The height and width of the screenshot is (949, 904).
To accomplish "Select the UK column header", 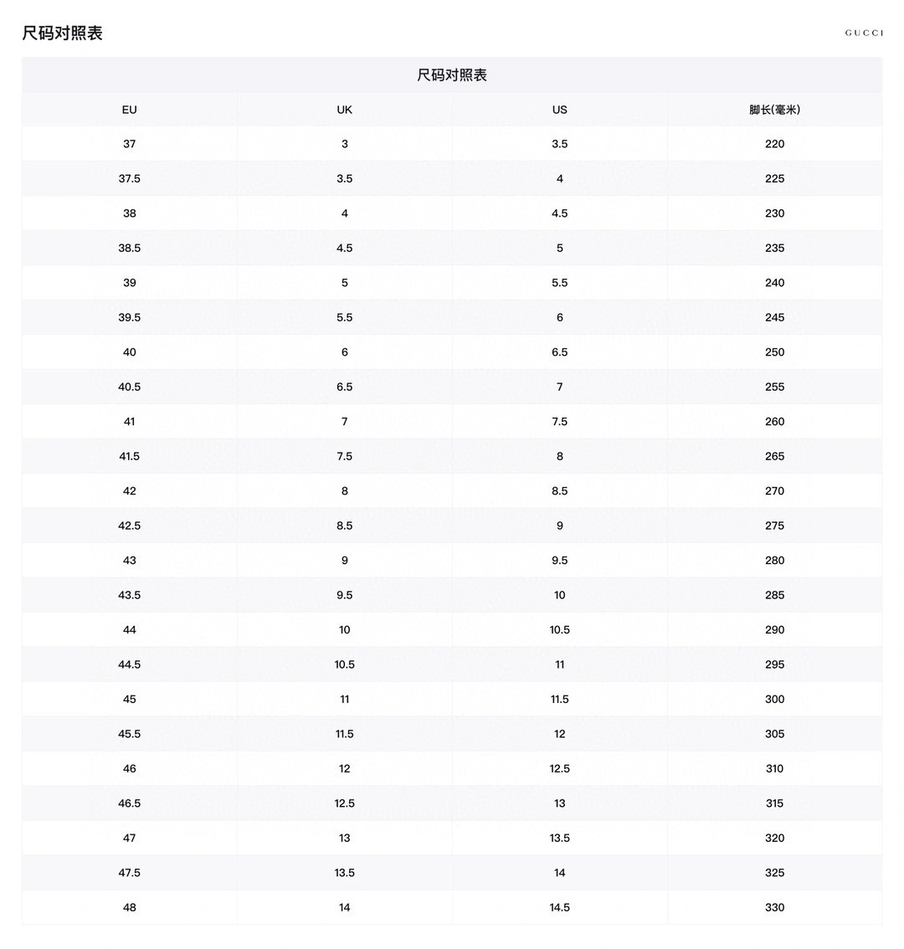I will tap(345, 110).
